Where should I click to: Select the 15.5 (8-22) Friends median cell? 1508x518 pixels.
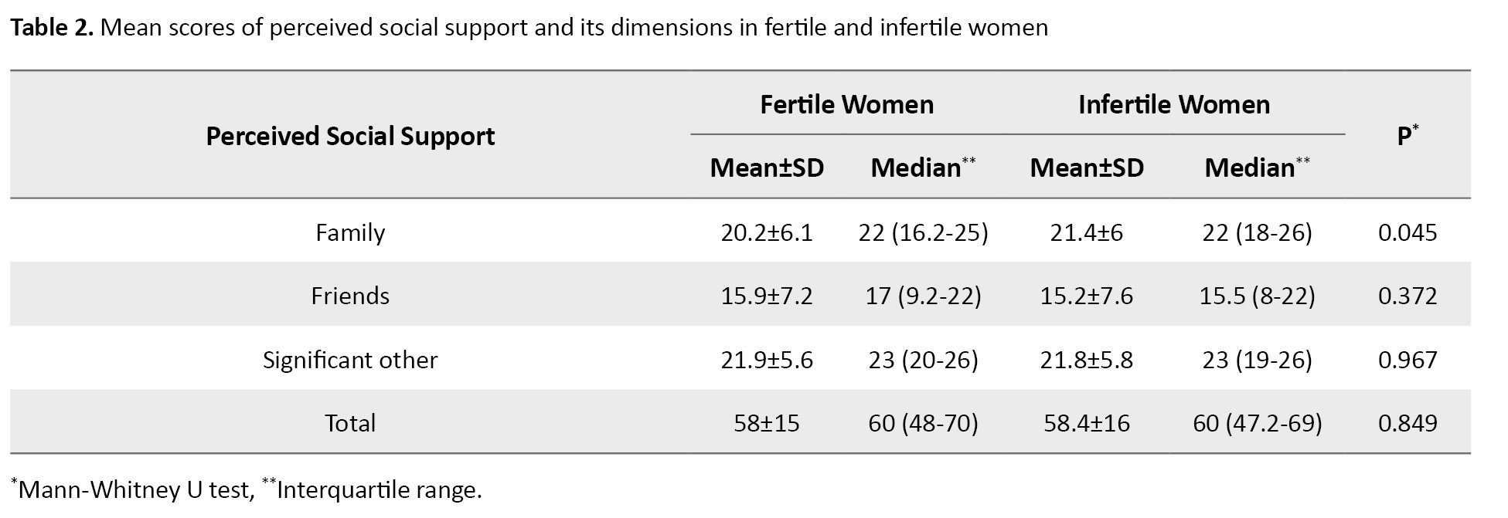click(x=1257, y=296)
